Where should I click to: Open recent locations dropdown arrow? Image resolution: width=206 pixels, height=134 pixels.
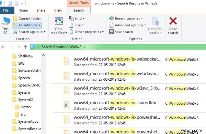(x=19, y=47)
